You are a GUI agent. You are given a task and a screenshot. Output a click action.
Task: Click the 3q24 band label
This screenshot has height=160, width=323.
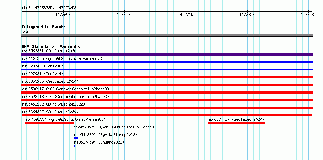(x=26, y=32)
